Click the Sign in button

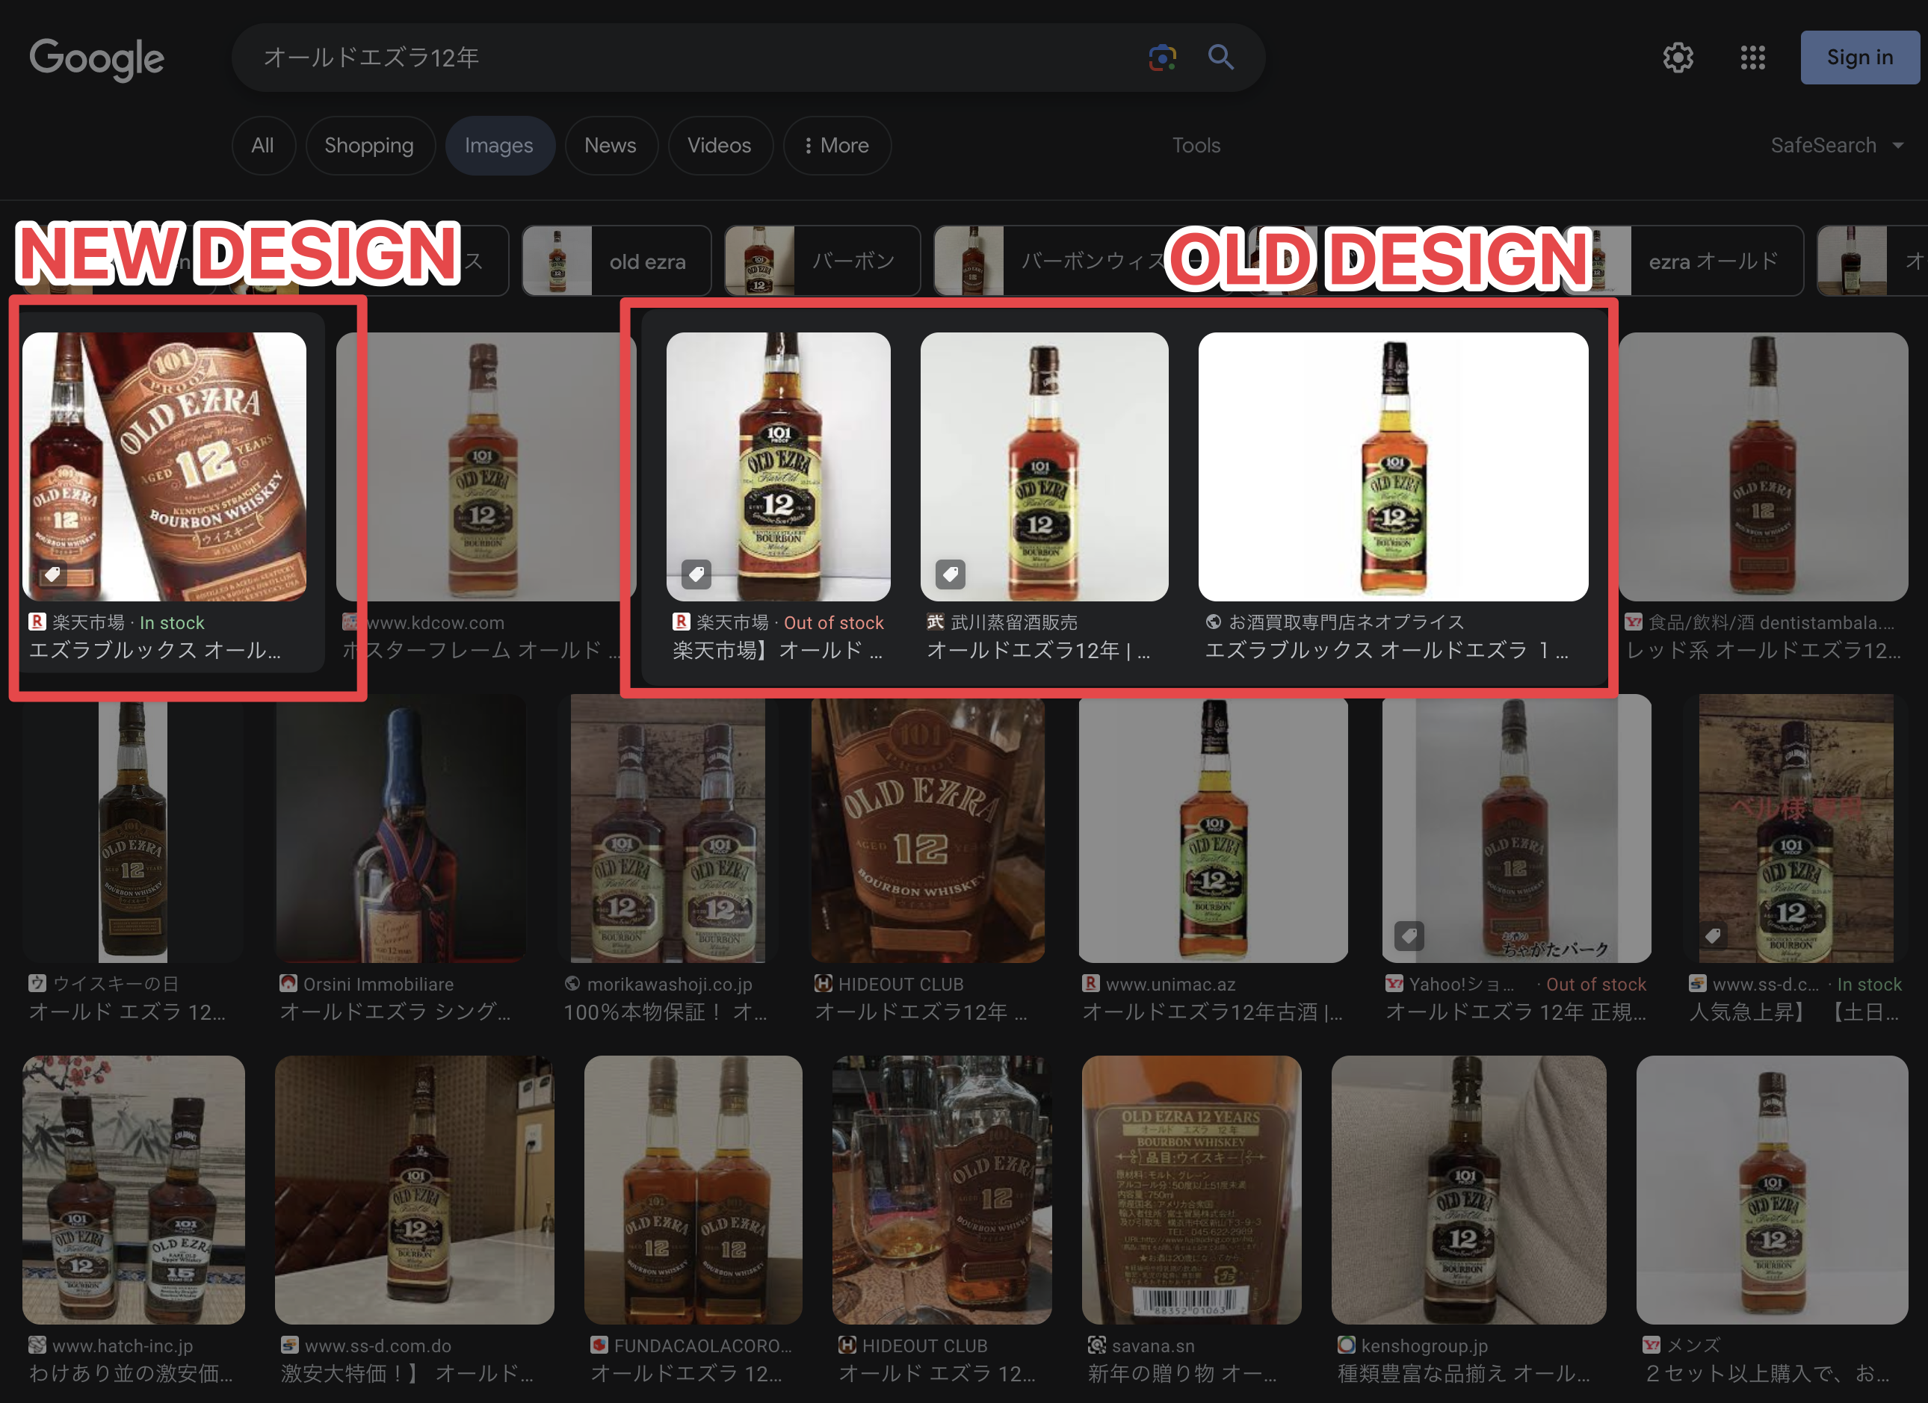tap(1859, 58)
